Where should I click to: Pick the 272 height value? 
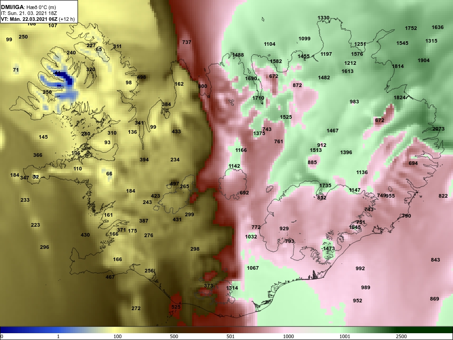pyautogui.click(x=136, y=308)
